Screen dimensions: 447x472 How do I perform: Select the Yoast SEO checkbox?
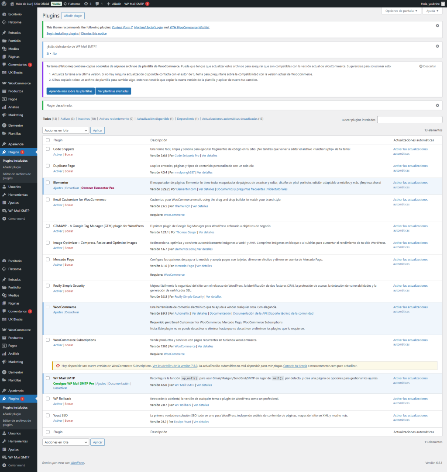pyautogui.click(x=48, y=416)
